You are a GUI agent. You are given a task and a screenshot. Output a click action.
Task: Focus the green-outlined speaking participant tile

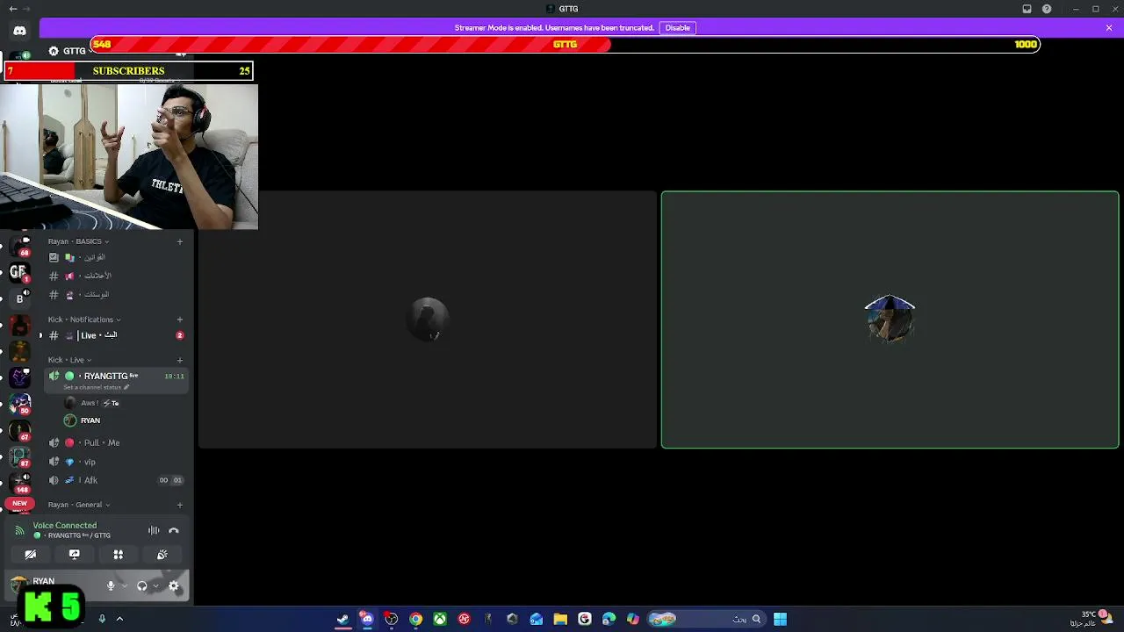pyautogui.click(x=890, y=320)
